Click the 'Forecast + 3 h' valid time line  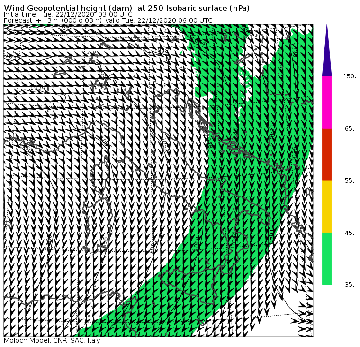click(108, 20)
